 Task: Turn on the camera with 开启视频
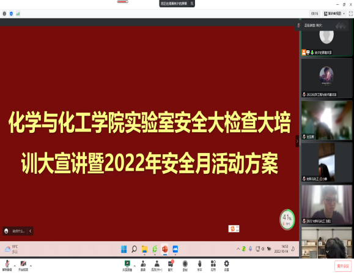point(23,265)
